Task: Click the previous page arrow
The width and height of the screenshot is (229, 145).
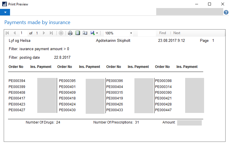Action: point(15,33)
